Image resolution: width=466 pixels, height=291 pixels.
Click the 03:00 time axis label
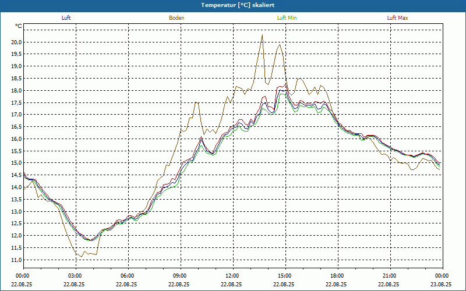tap(75, 276)
